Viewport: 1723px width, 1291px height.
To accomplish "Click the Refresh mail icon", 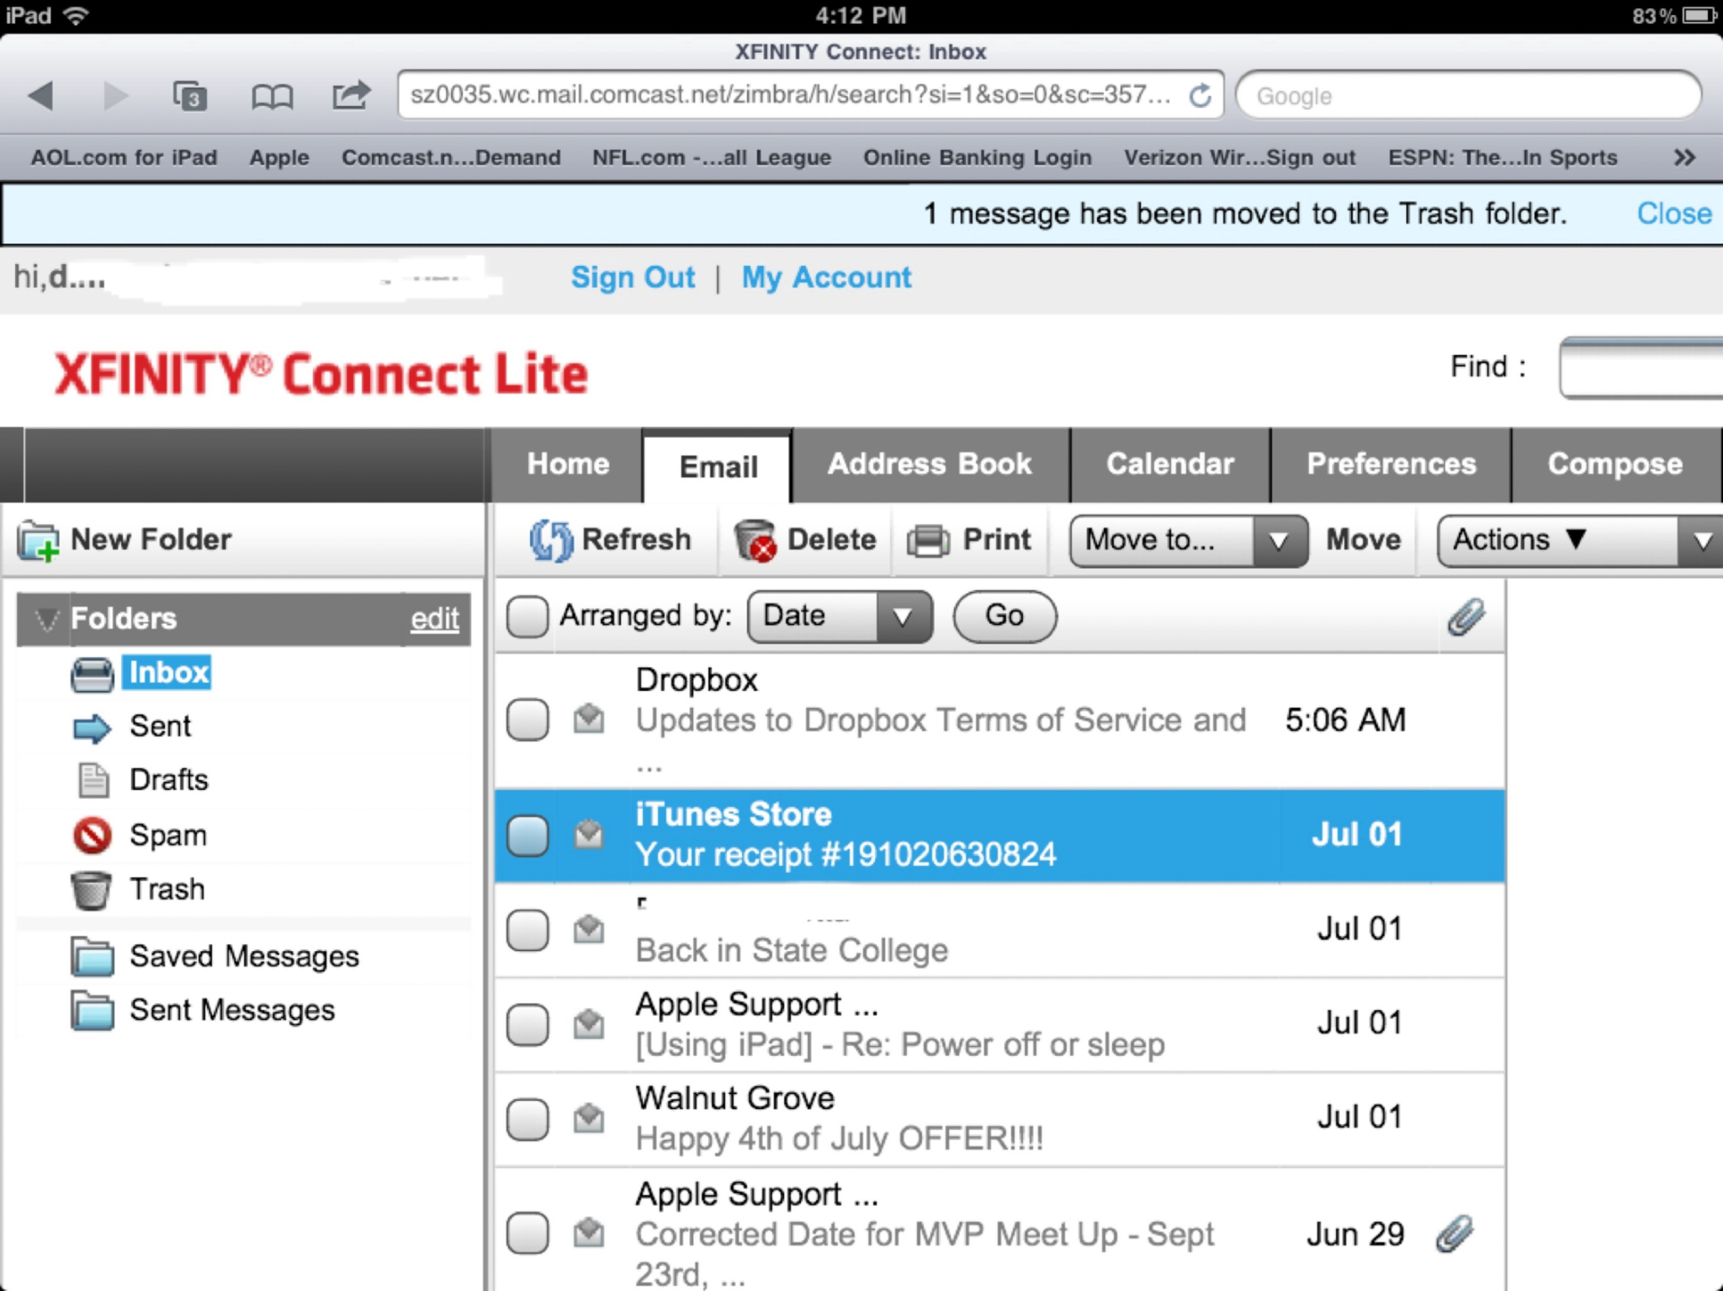I will pyautogui.click(x=550, y=539).
